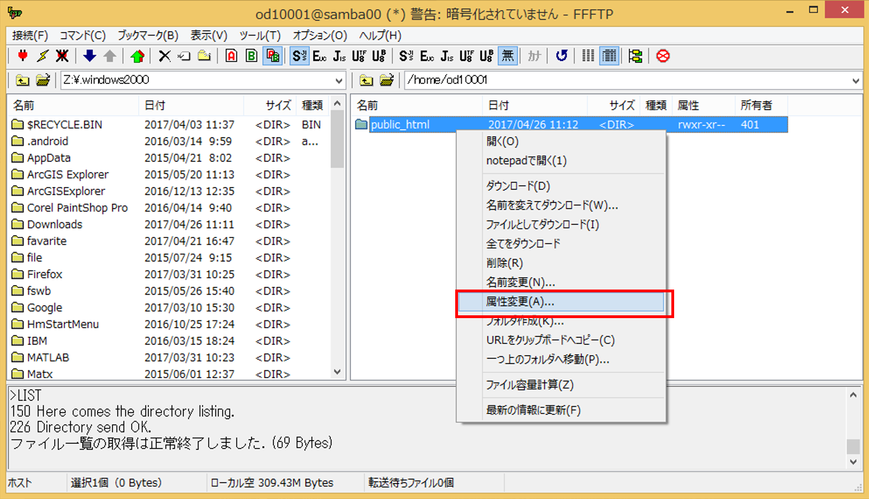The width and height of the screenshot is (869, 499).
Task: Click the Quick Connect lightning icon
Action: point(43,56)
